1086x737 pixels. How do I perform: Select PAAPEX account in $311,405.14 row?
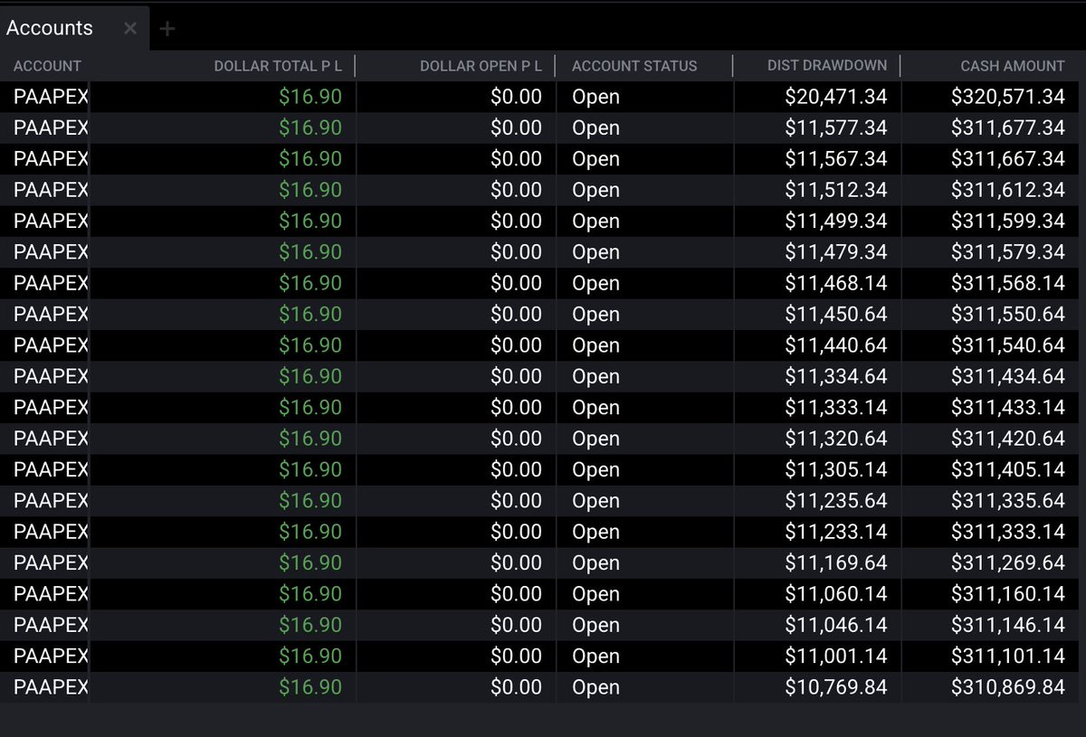[x=51, y=469]
